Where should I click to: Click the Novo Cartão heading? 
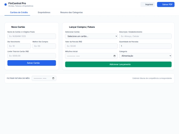tap(18, 27)
